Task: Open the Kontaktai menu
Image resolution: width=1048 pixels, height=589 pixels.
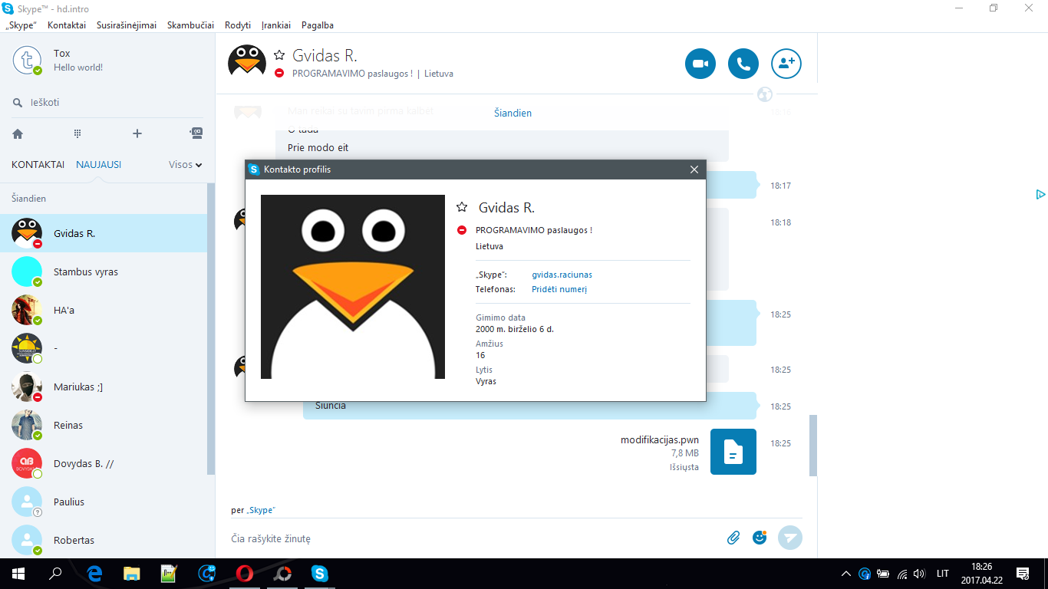Action: pos(67,25)
